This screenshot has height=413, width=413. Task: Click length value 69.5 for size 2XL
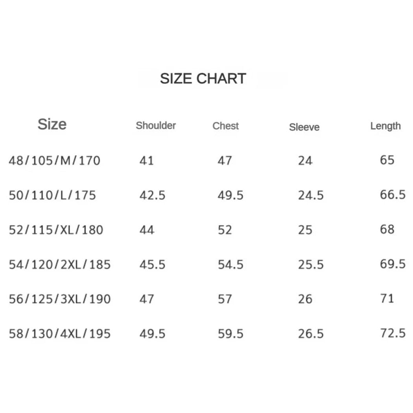(x=393, y=264)
